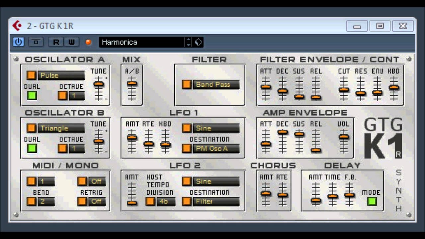Image resolution: width=425 pixels, height=239 pixels.
Task: Click the Retrig Off value field
Action: [97, 201]
